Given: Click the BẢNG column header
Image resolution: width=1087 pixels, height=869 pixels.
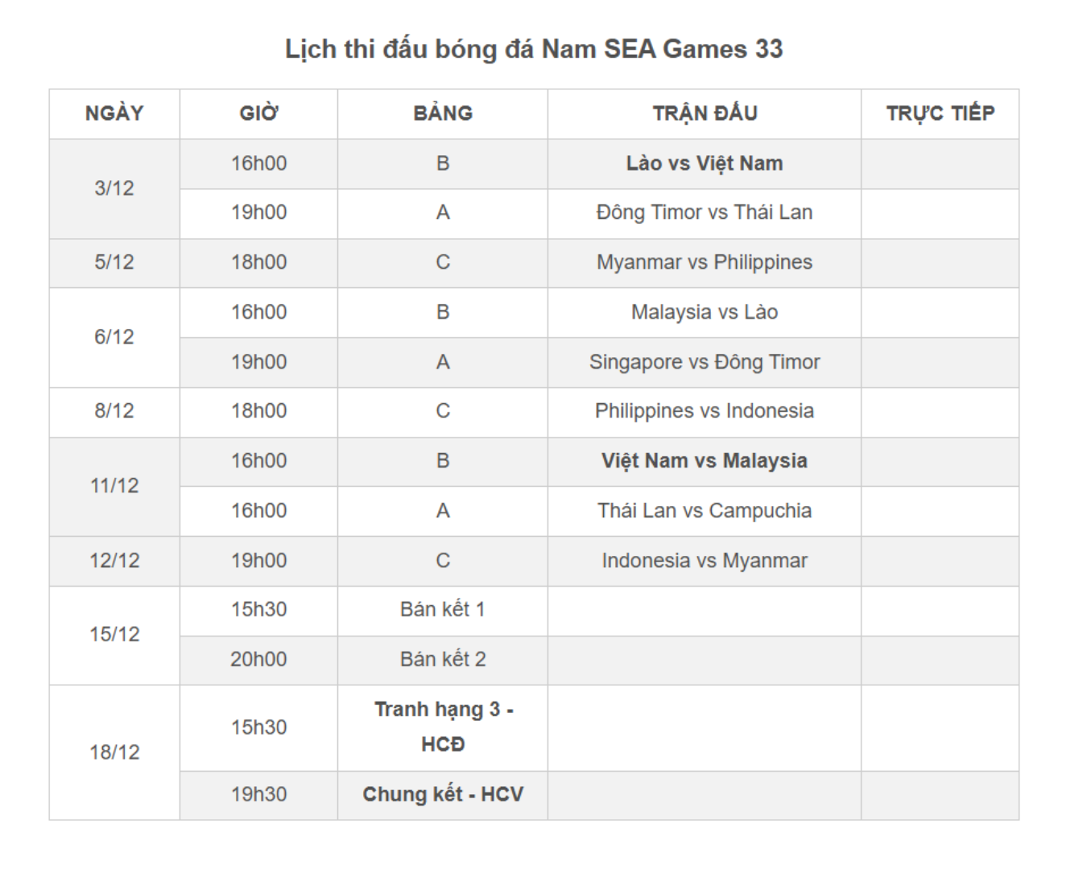Looking at the screenshot, I should (443, 113).
